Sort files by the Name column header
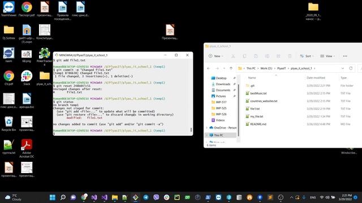362x203 pixels. 252,78
